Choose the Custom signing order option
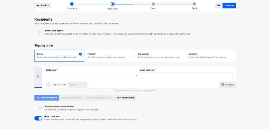 coord(211,56)
